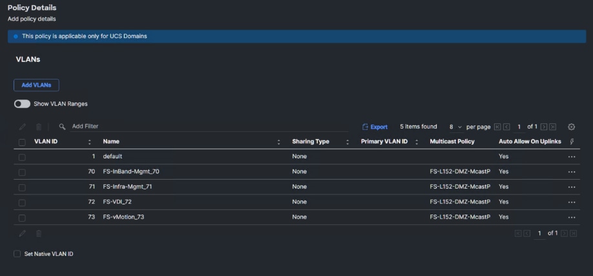Click the delete trash icon above the table

[x=39, y=127]
